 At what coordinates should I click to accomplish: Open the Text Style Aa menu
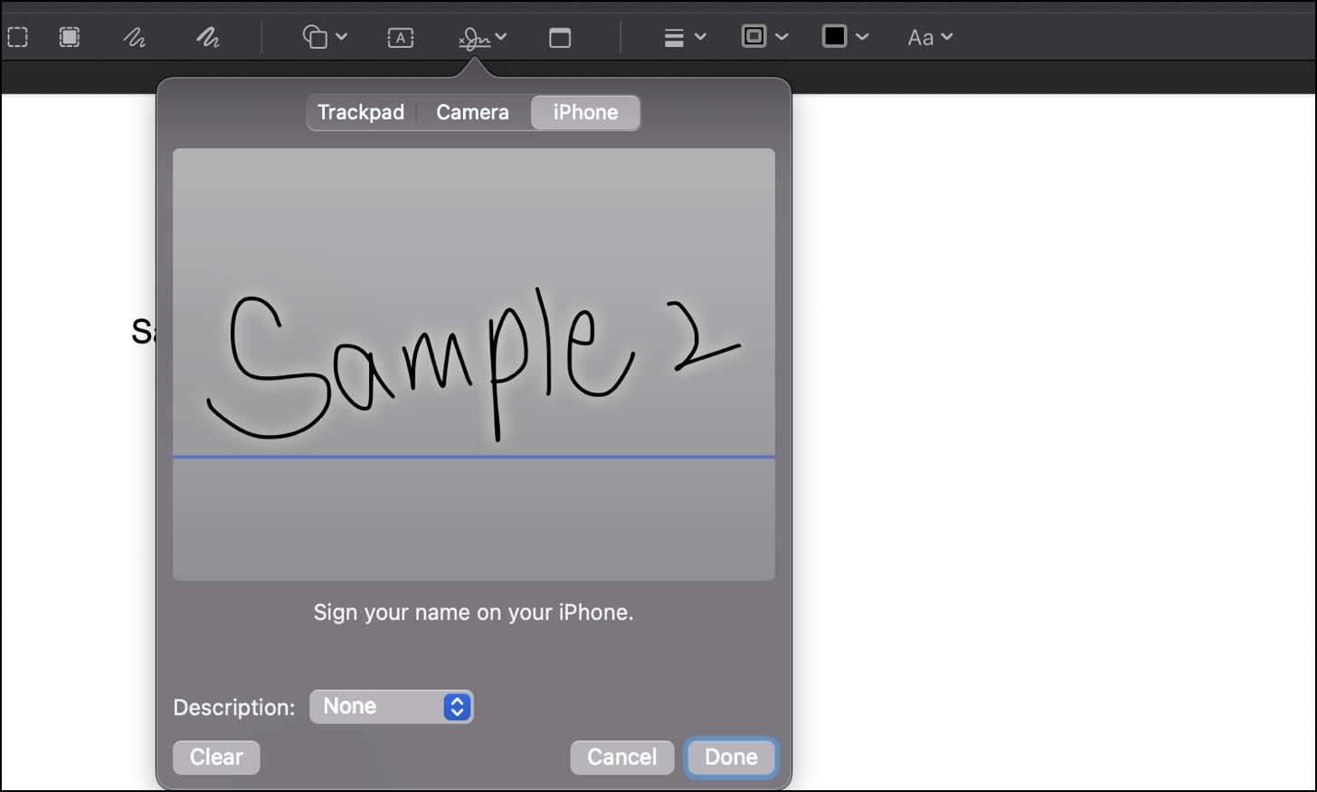[930, 37]
